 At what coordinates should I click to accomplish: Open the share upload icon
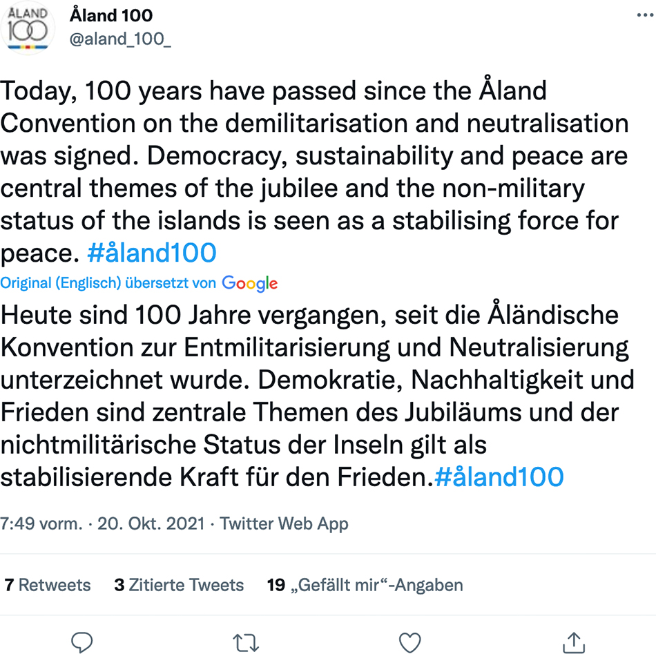pyautogui.click(x=574, y=642)
